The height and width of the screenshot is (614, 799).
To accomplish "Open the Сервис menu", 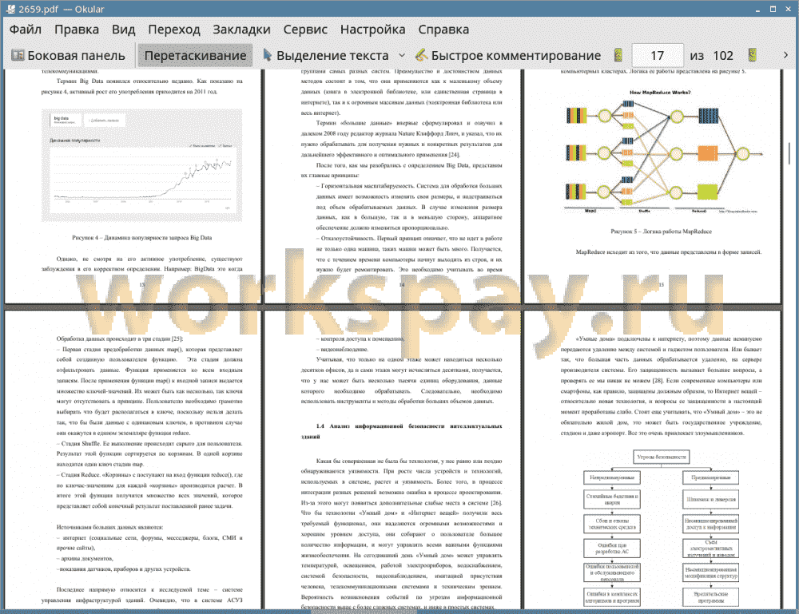I will (305, 30).
